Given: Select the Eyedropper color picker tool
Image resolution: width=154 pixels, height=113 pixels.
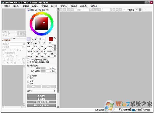Looking at the screenshot, I should (44, 43).
